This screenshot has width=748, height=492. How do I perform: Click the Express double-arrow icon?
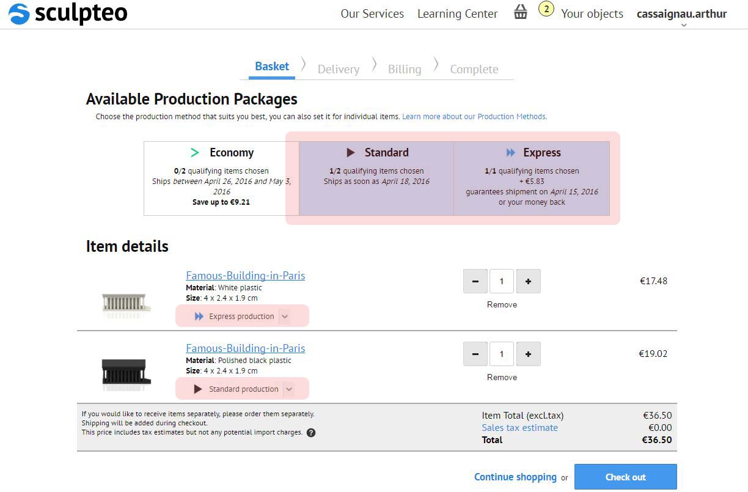click(x=511, y=153)
